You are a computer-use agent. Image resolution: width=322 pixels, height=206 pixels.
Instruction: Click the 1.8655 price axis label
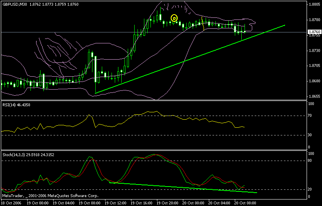click(x=314, y=97)
